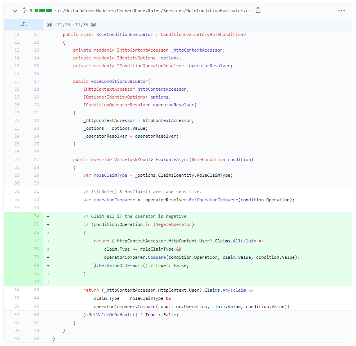356x346 pixels.
Task: Click the "_httpContextAccessor = httpContextAccessor;" assignment
Action: [139, 121]
